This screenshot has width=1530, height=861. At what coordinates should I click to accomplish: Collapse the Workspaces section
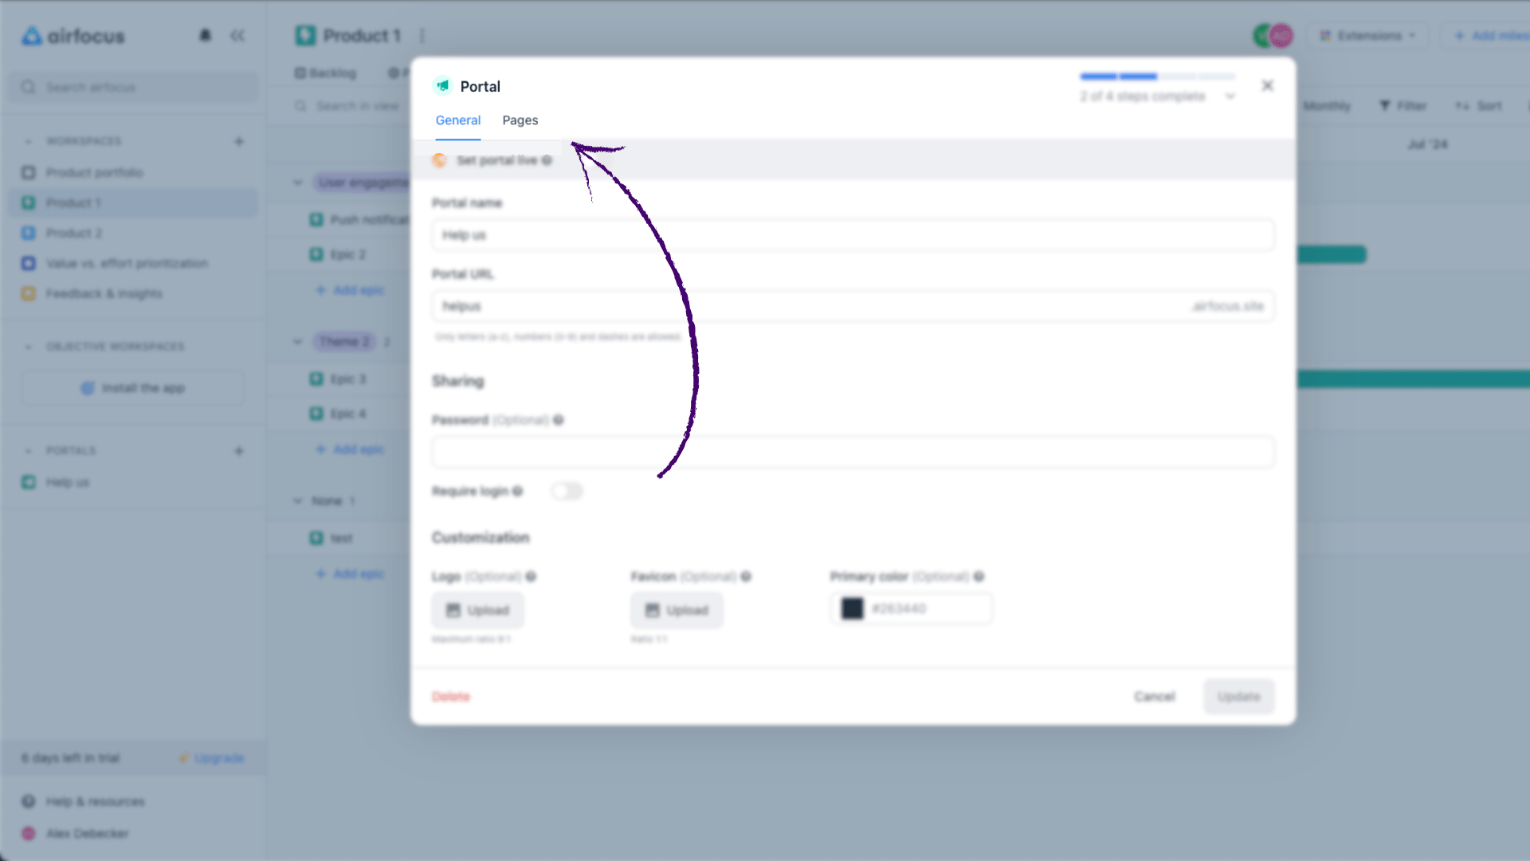point(29,141)
